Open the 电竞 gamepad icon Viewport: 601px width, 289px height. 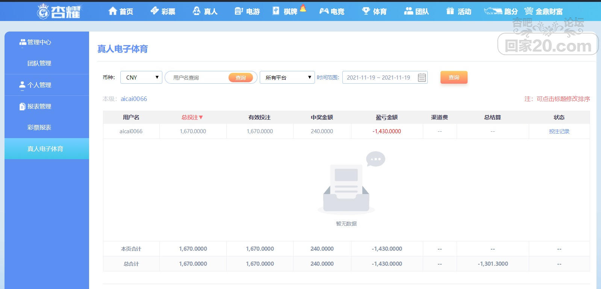(324, 11)
